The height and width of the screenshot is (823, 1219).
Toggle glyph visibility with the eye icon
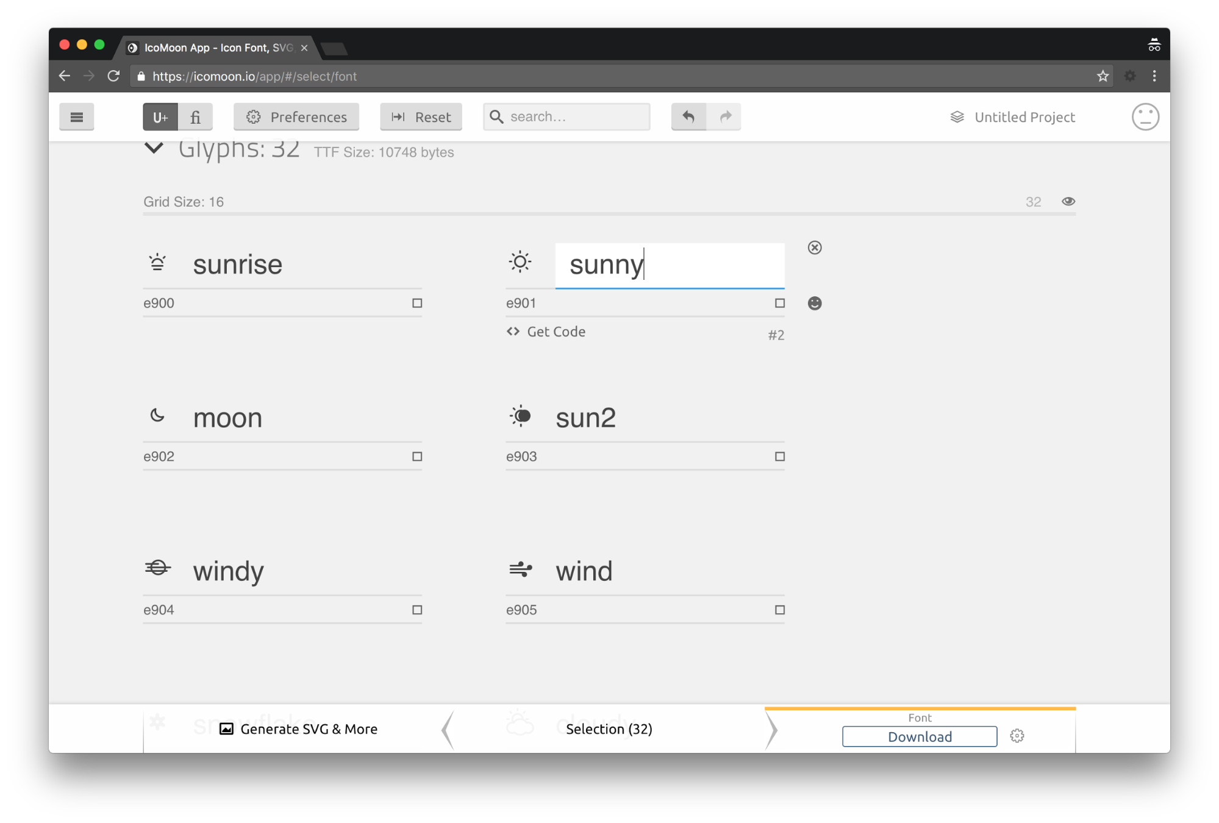(1068, 201)
